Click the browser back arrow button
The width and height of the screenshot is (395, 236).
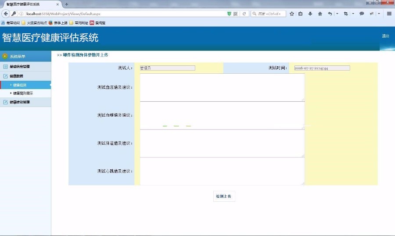[x=6, y=14]
